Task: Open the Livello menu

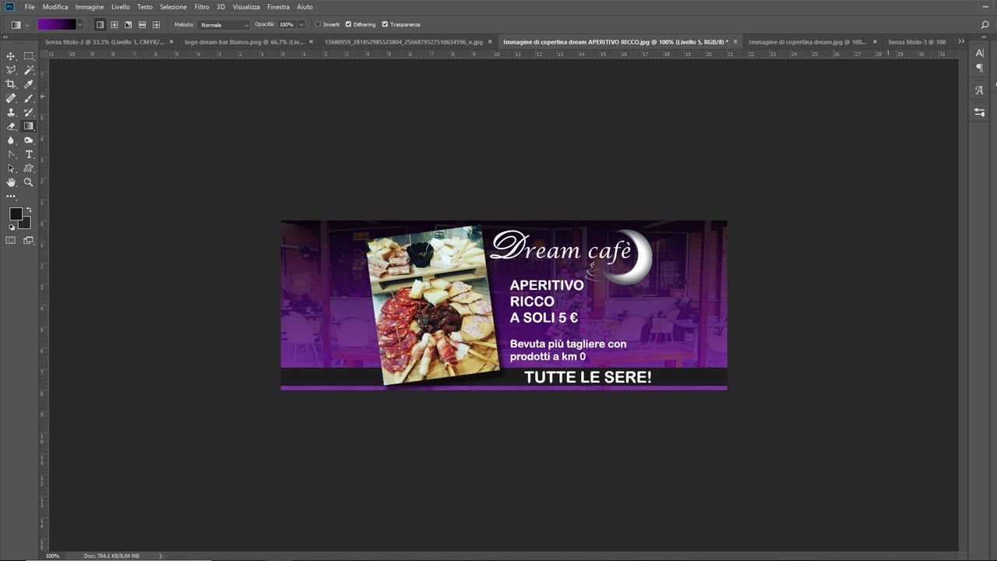Action: point(121,6)
